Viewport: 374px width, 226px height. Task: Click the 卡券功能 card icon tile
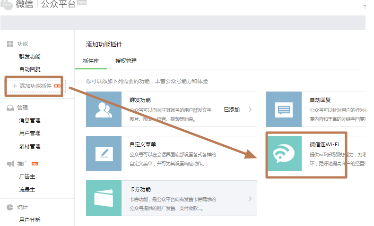tap(104, 198)
